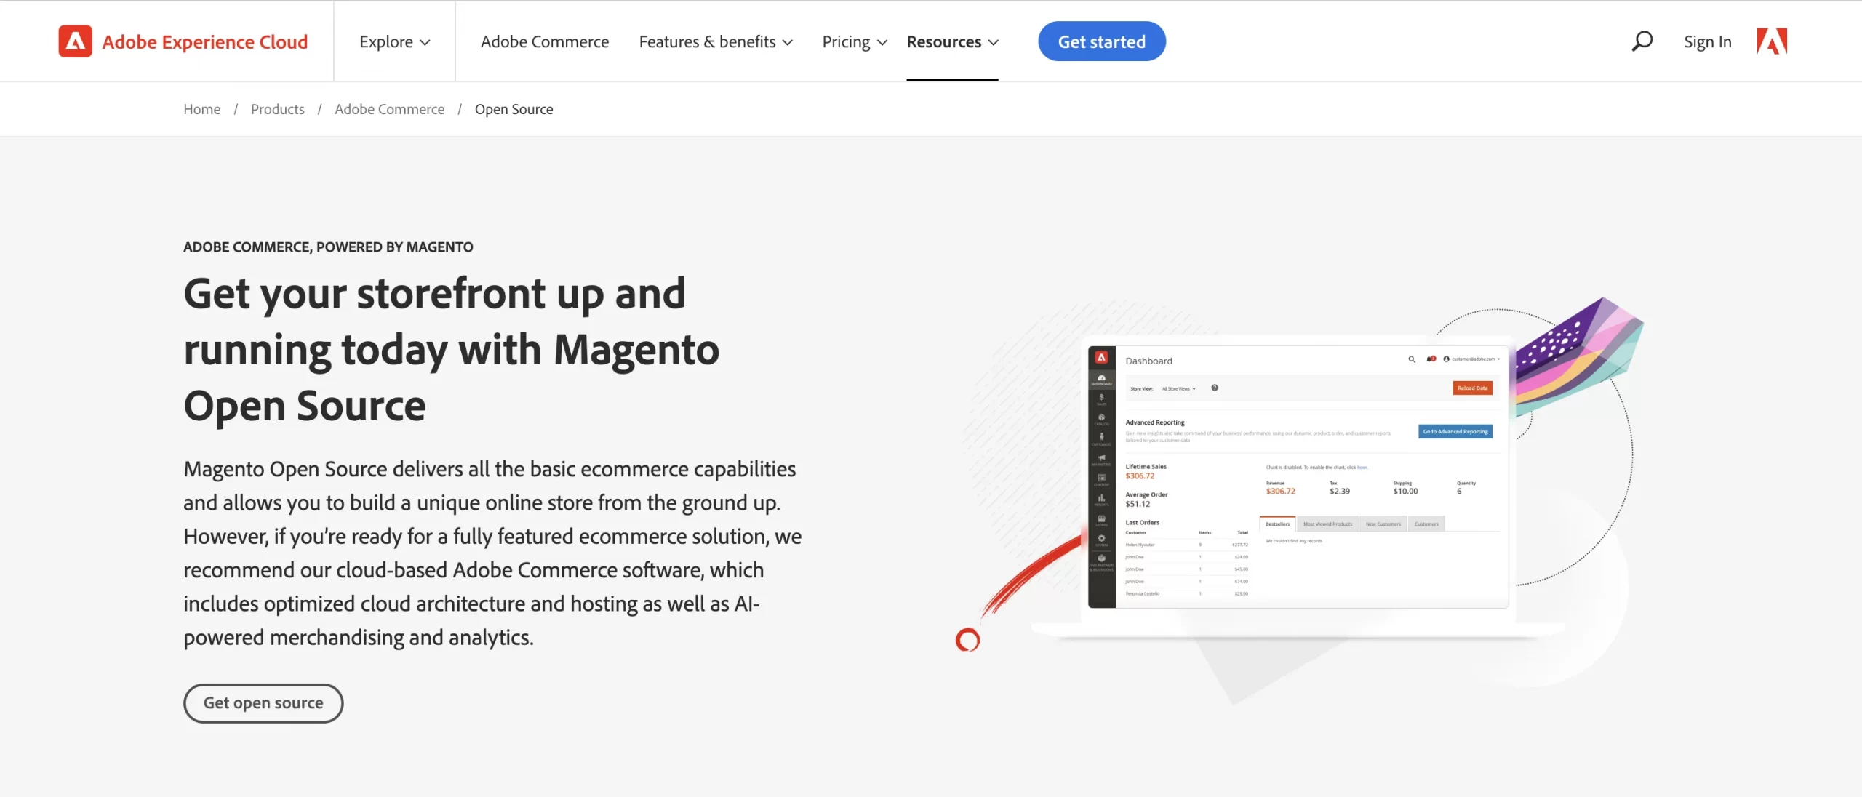Go to Home breadcrumb
Viewport: 1862px width, 797px height.
(x=201, y=109)
